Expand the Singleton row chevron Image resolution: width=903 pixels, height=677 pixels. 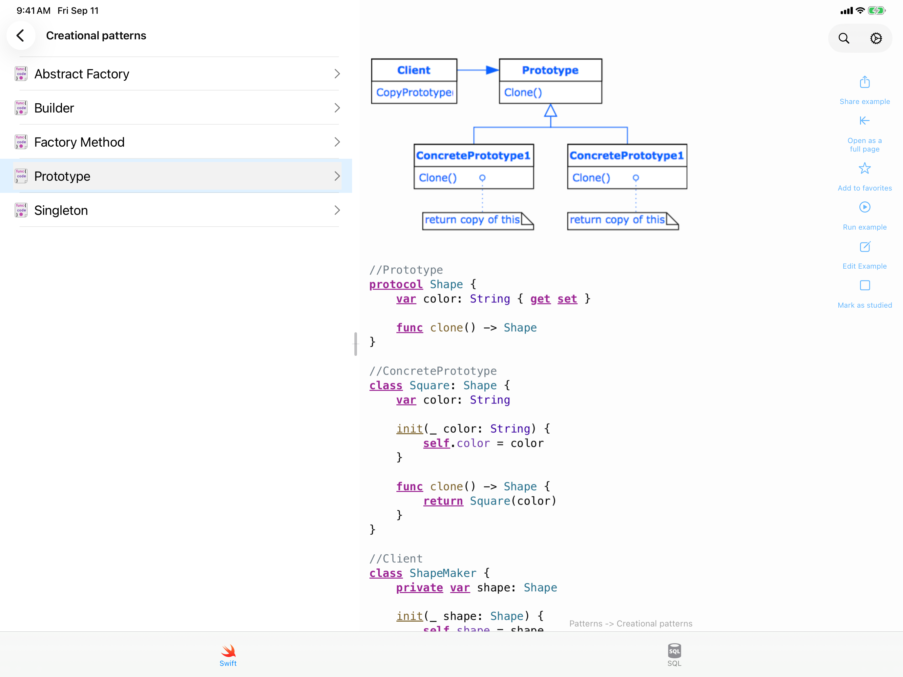337,211
